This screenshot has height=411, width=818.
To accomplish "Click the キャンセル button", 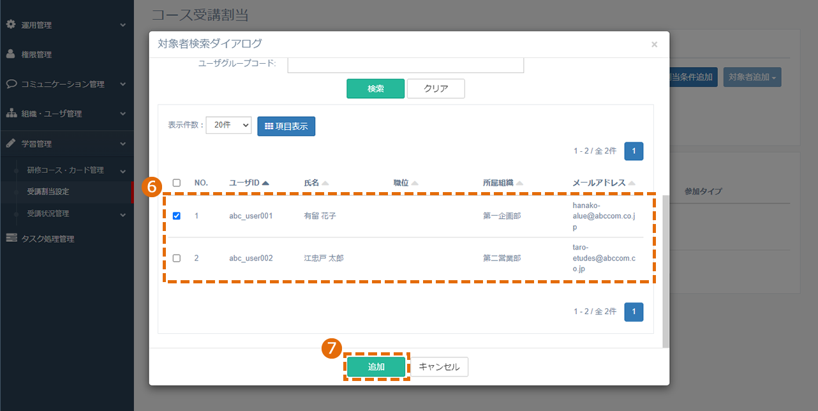I will [x=439, y=367].
